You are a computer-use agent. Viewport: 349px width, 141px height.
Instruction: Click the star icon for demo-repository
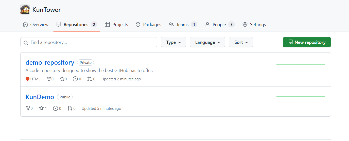pyautogui.click(x=62, y=79)
